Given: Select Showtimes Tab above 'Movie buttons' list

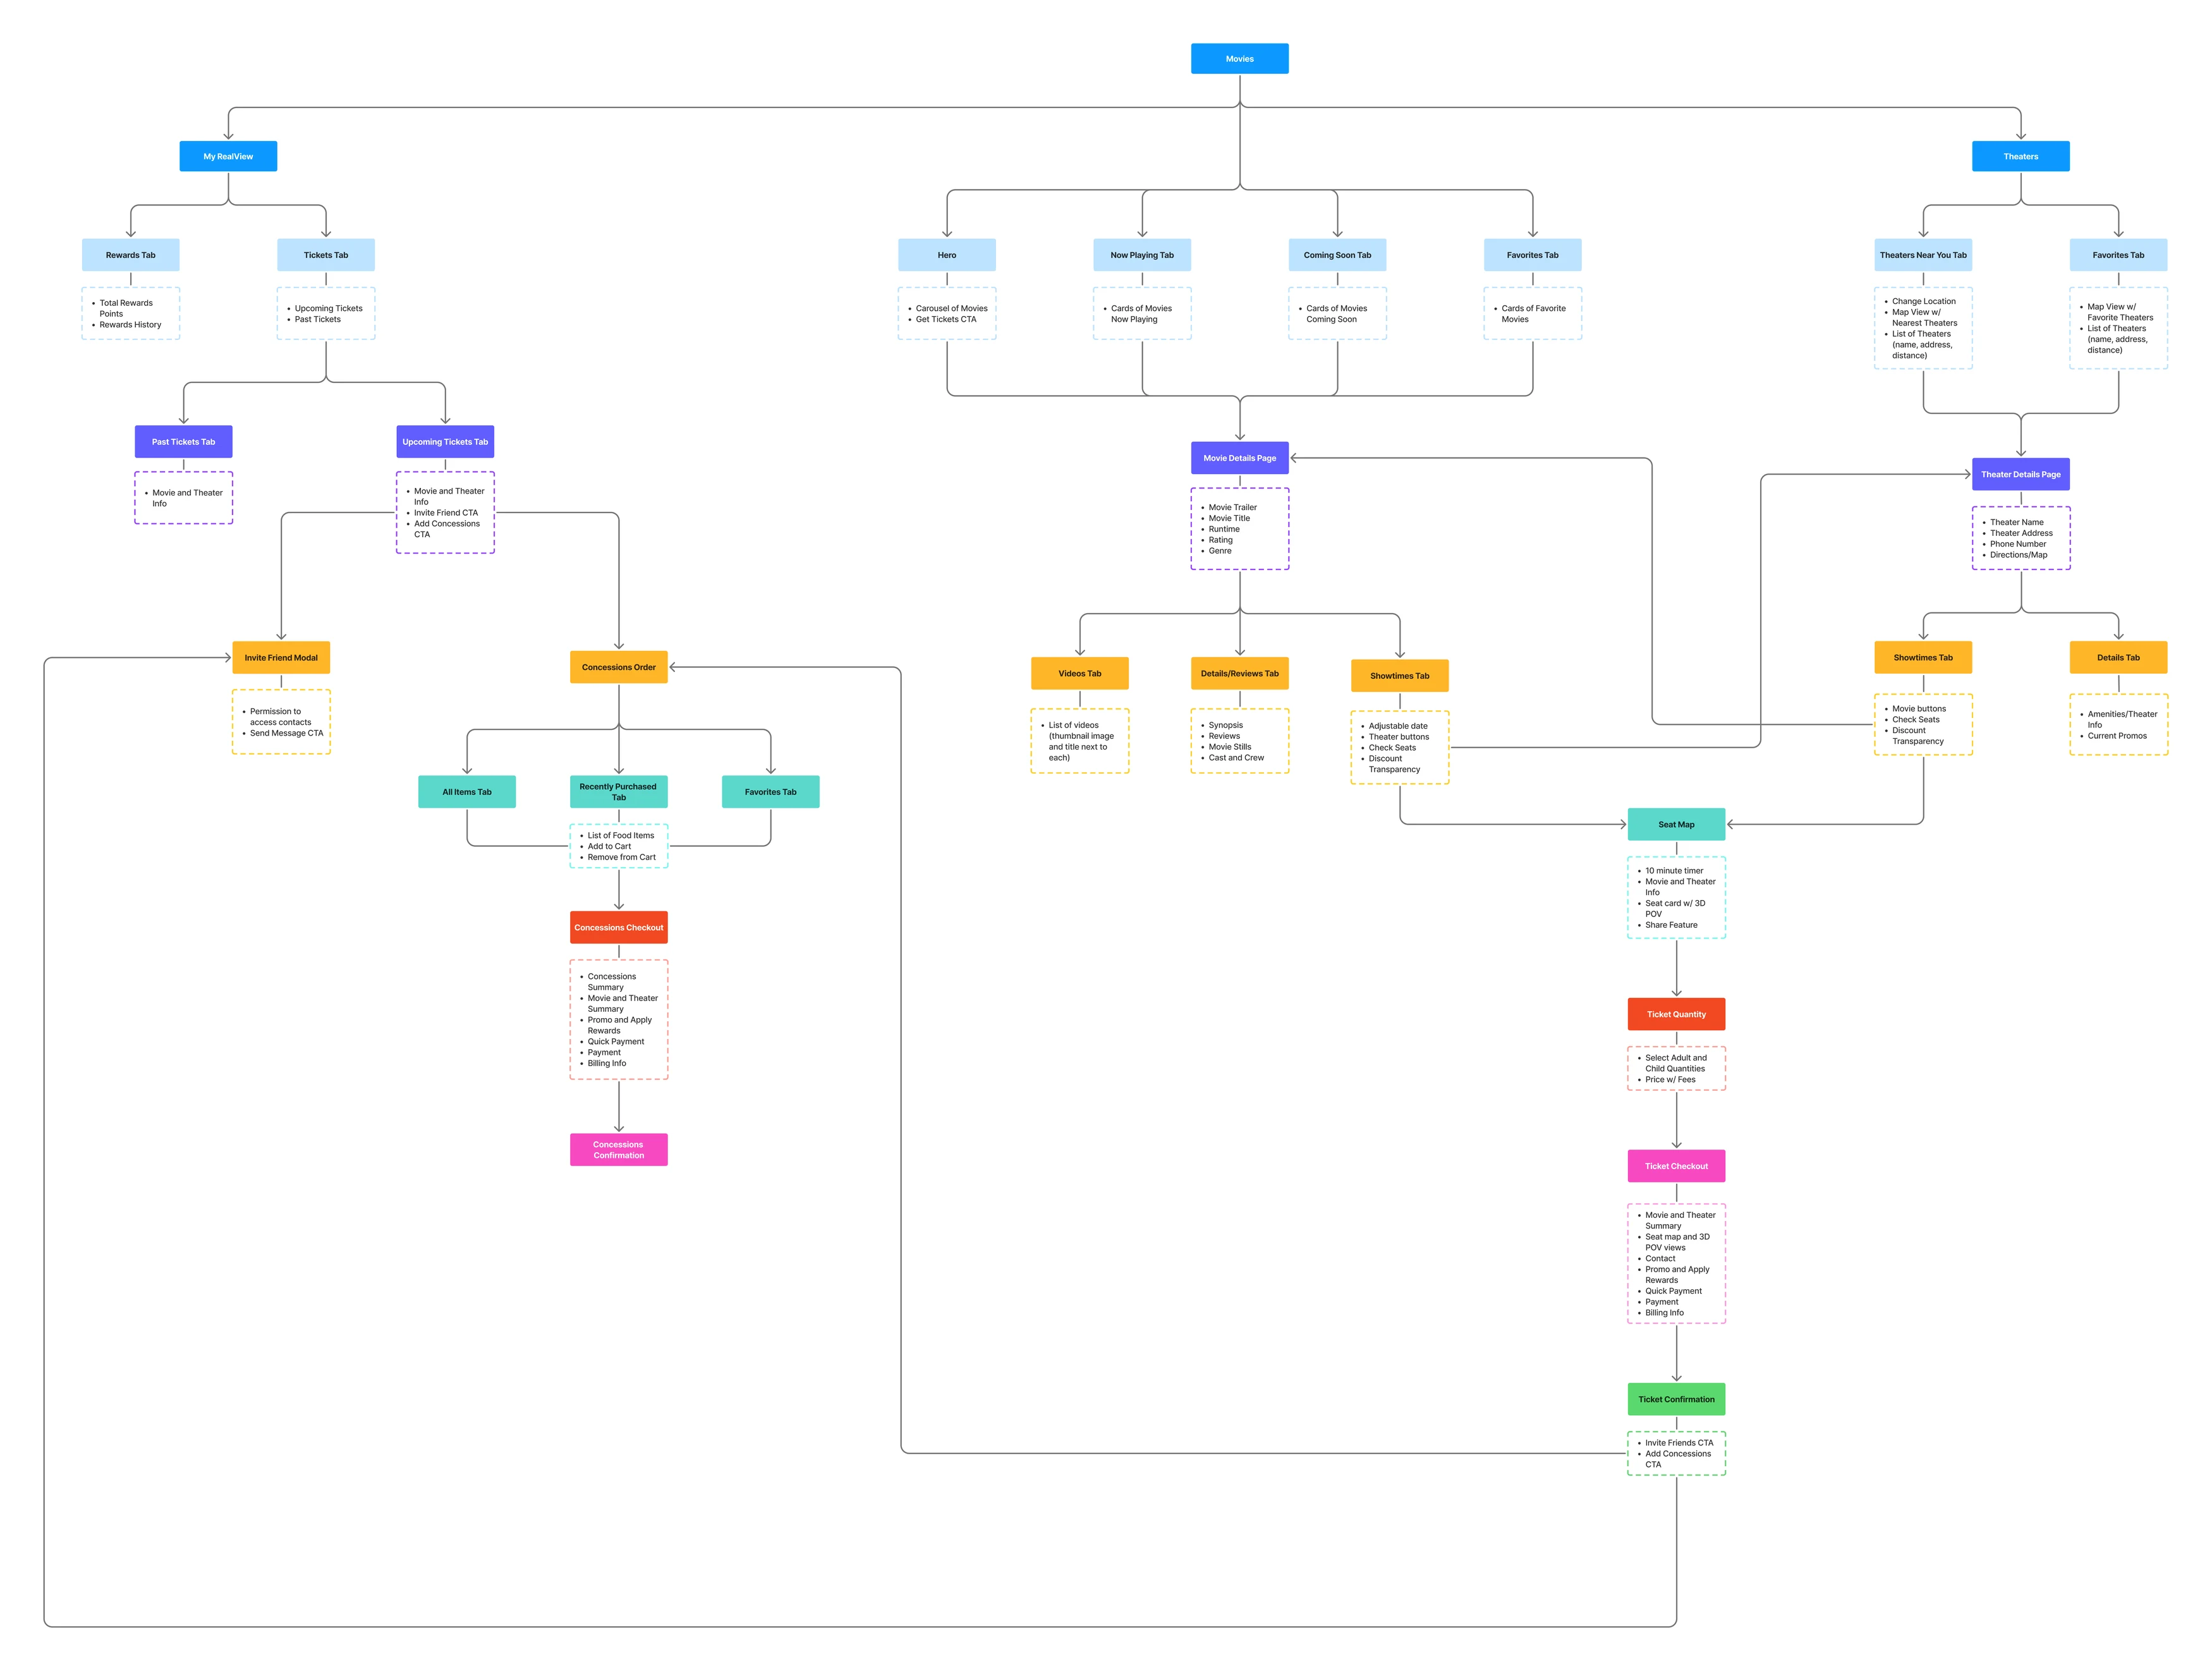Looking at the screenshot, I should (1923, 657).
